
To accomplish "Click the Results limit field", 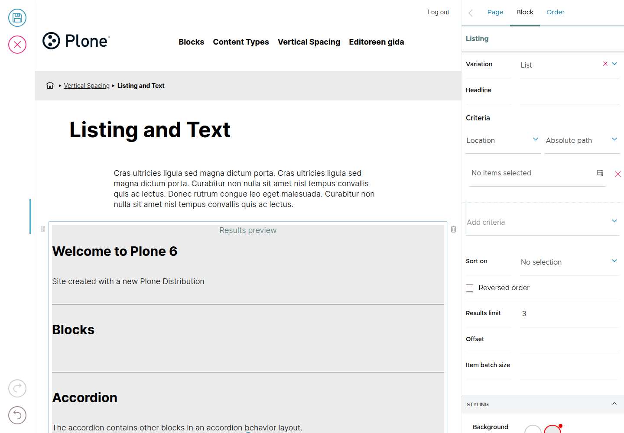I will 569,314.
